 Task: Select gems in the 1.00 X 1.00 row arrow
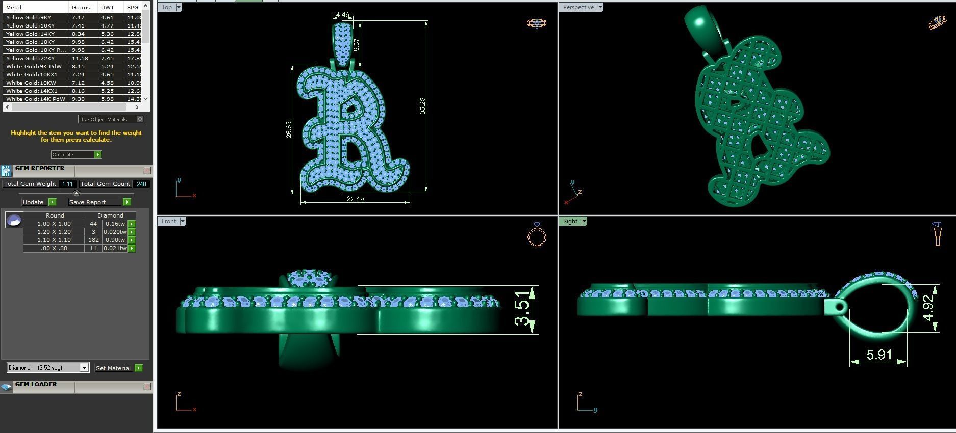click(132, 224)
